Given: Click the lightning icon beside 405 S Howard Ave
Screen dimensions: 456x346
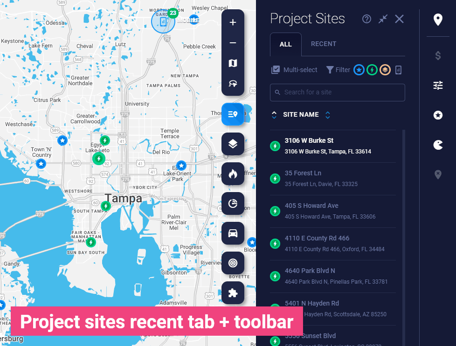Looking at the screenshot, I should (x=275, y=211).
